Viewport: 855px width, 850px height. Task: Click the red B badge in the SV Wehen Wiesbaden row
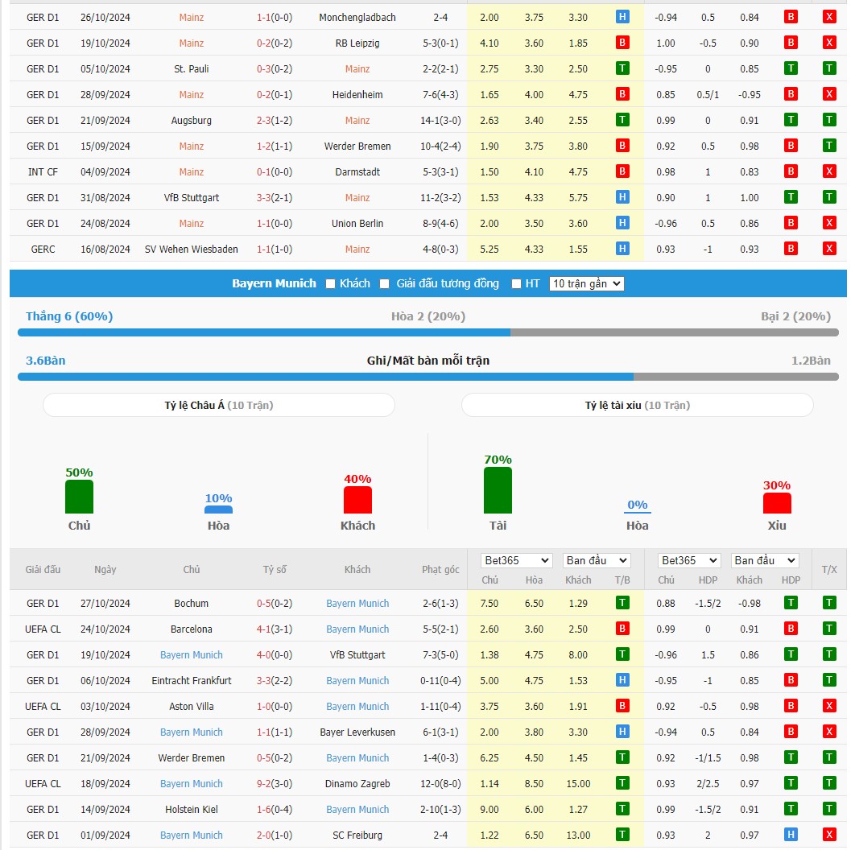pyautogui.click(x=791, y=249)
